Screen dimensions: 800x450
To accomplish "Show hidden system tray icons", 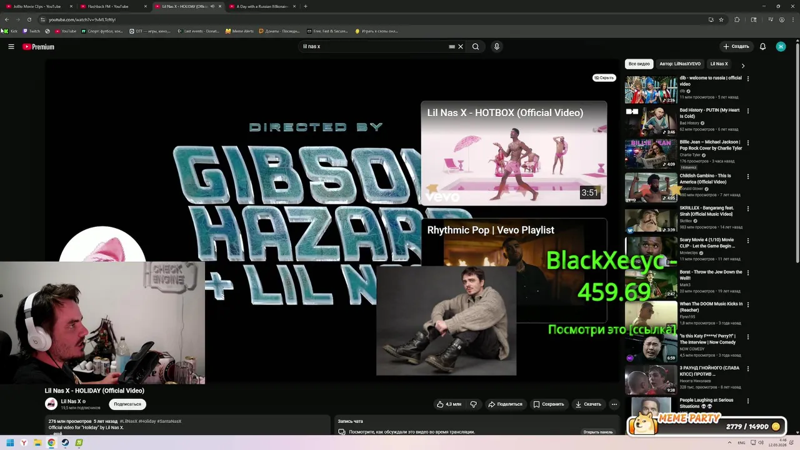I will pyautogui.click(x=729, y=442).
